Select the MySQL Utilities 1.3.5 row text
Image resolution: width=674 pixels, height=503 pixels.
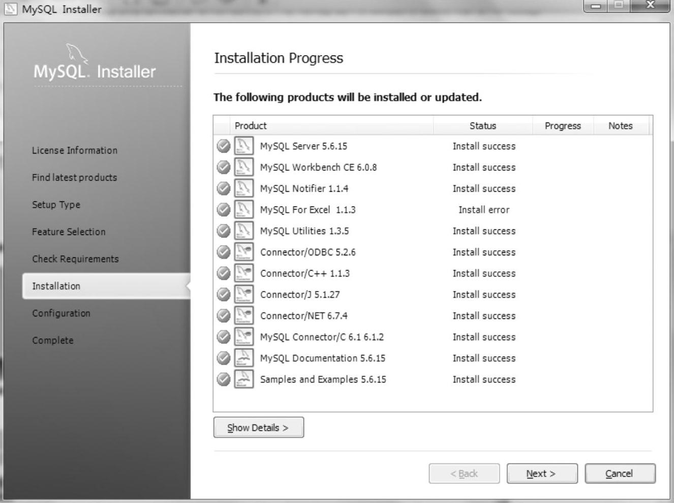point(304,231)
